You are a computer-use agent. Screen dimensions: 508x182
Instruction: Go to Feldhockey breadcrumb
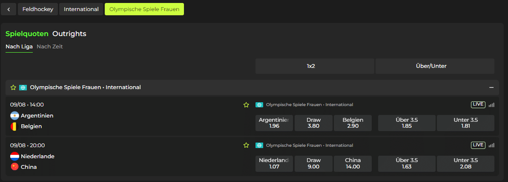[38, 9]
